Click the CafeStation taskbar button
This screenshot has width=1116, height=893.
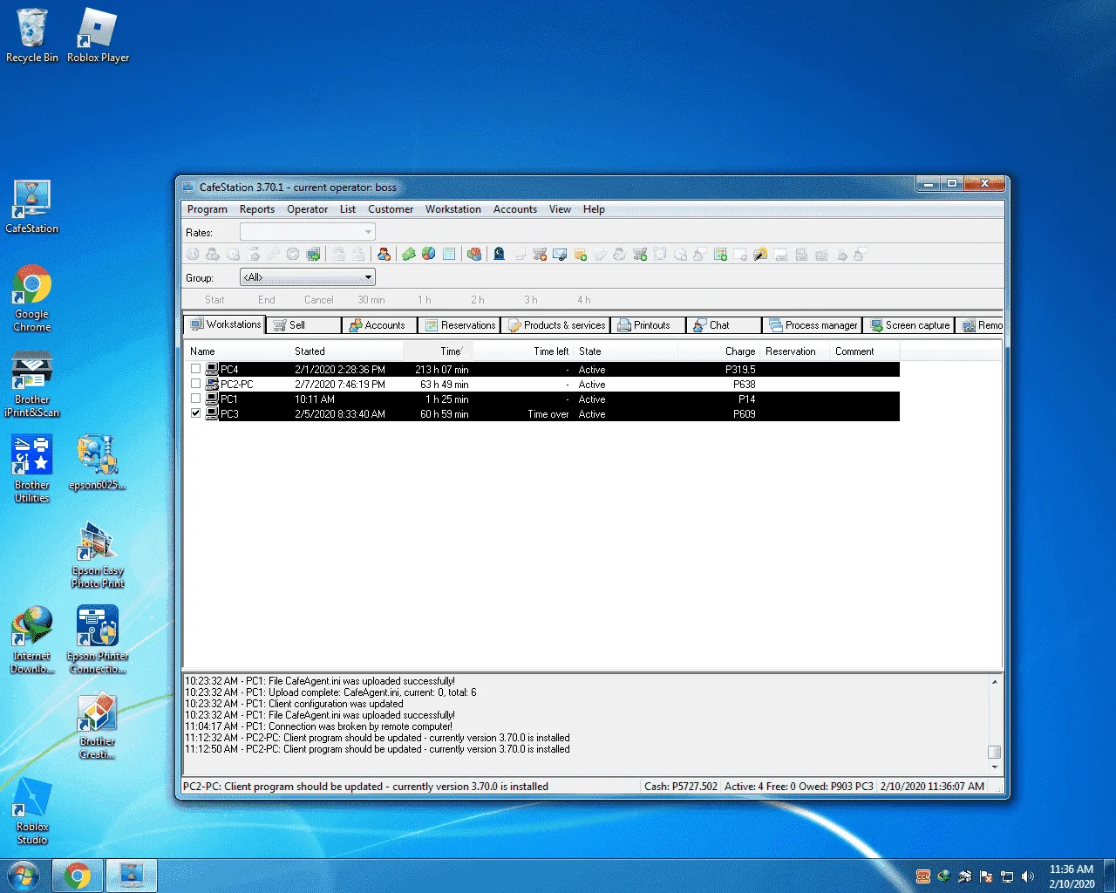132,876
